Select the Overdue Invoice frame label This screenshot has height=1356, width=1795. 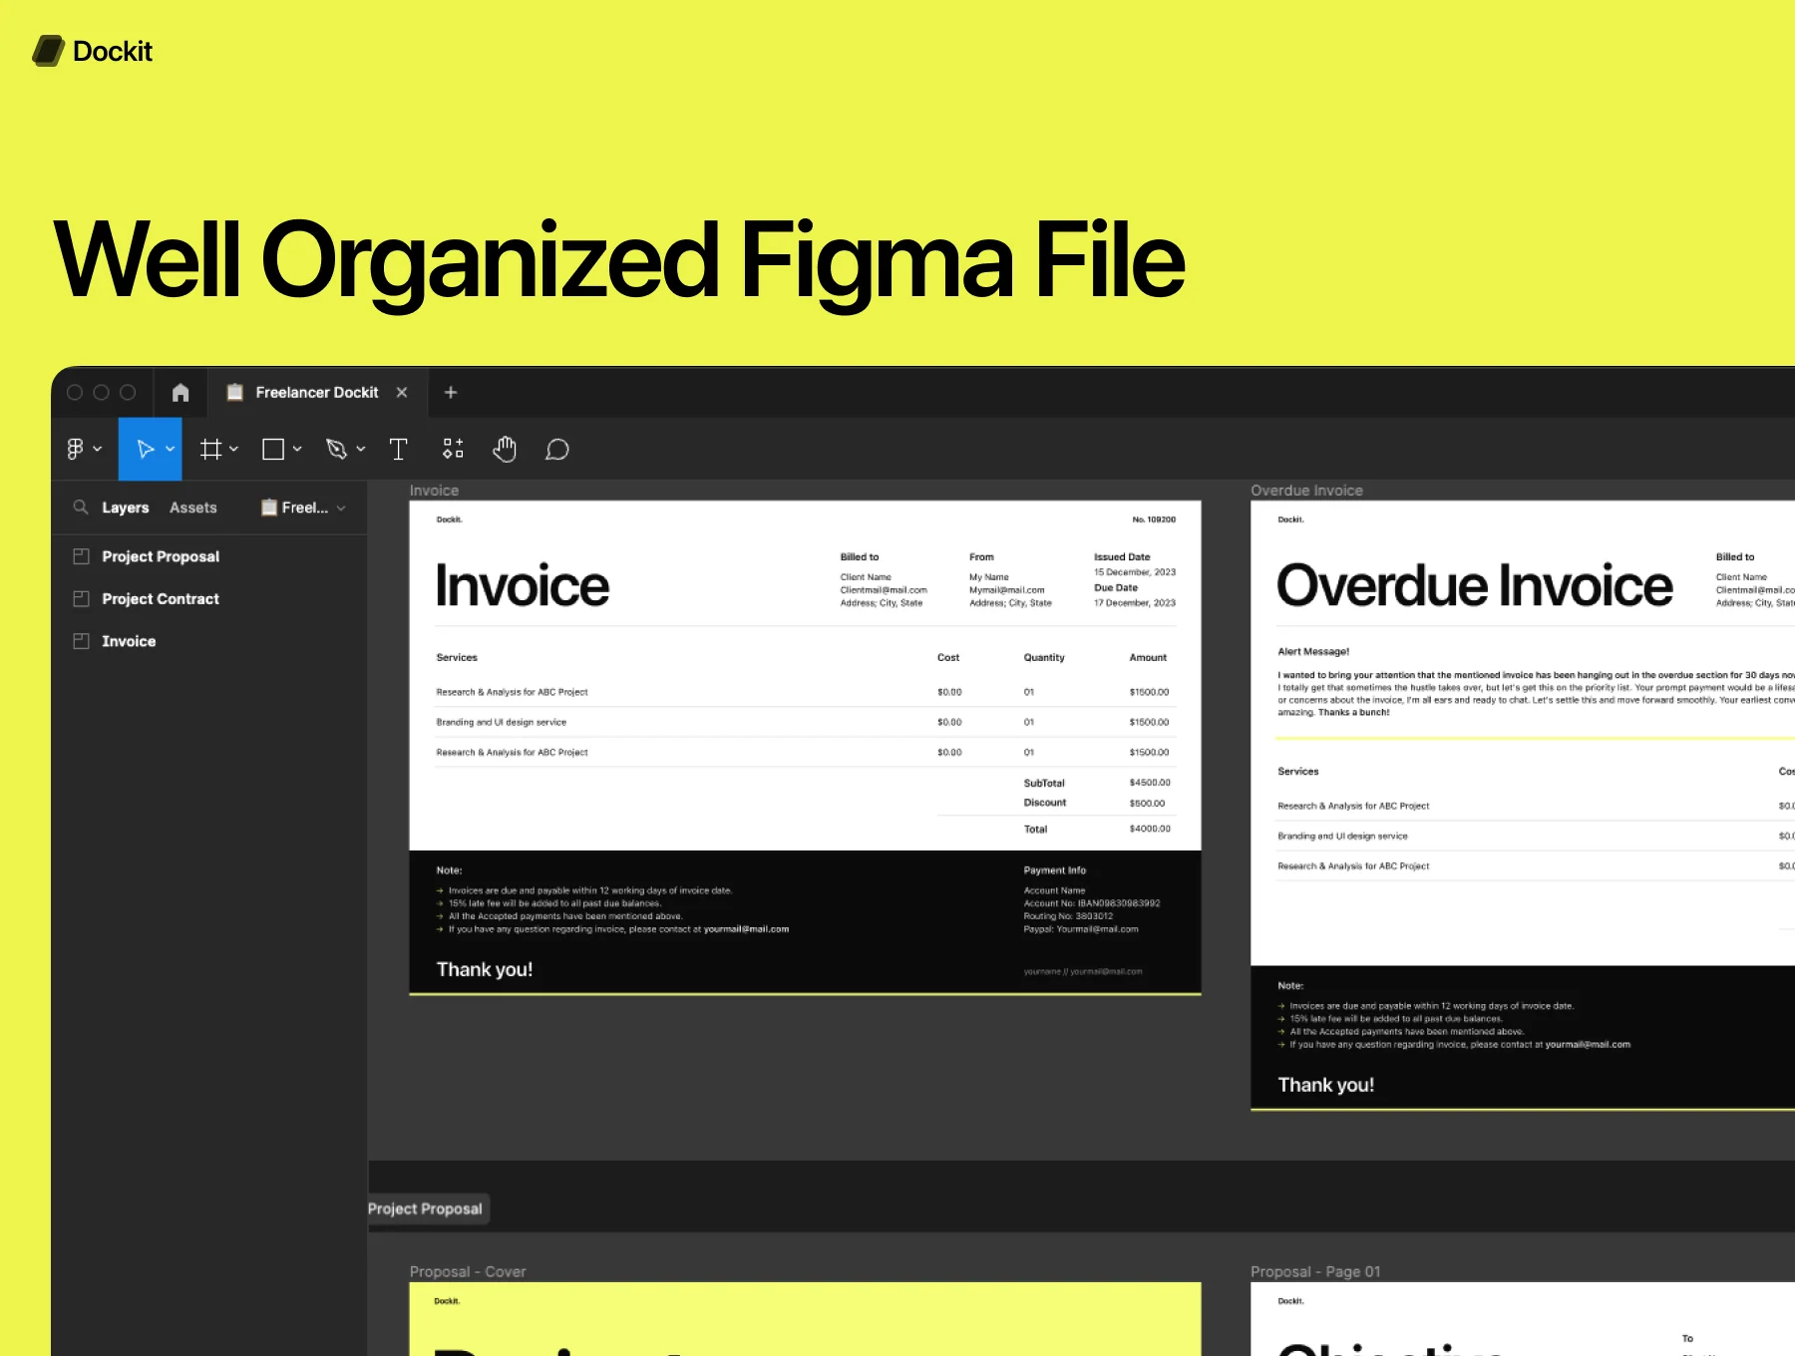[1306, 491]
